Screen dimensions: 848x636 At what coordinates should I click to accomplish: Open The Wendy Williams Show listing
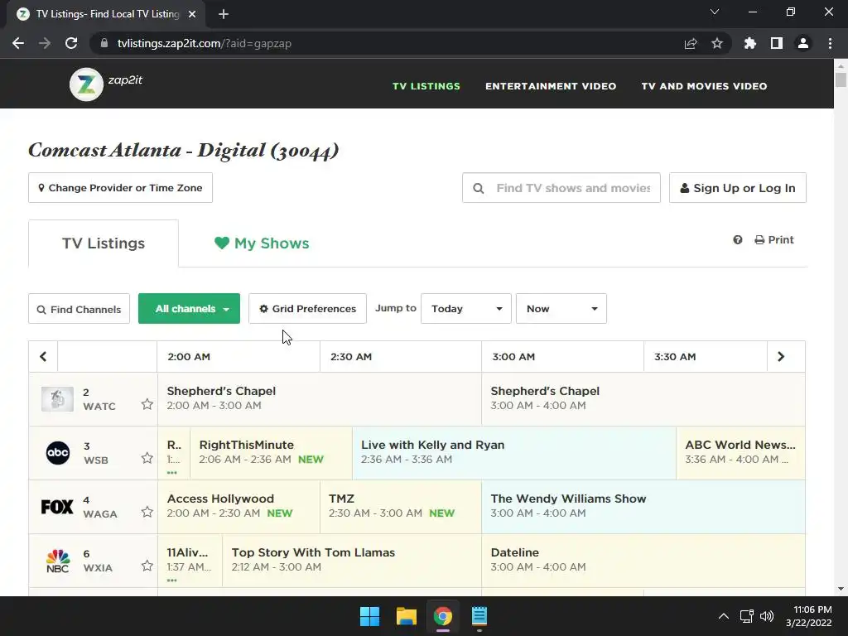point(643,507)
